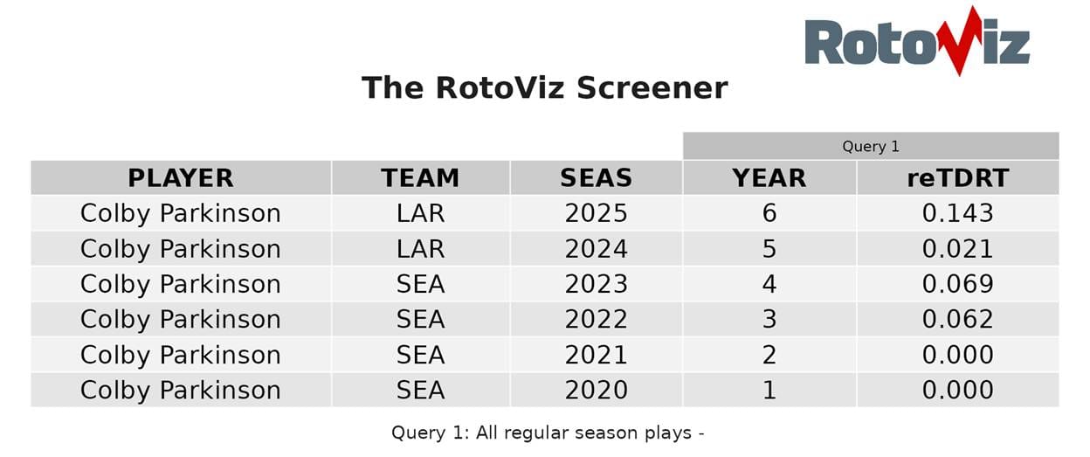The height and width of the screenshot is (457, 1090).
Task: Select the 2023 season cell
Action: point(596,284)
